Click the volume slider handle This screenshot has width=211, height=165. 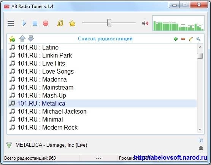tap(109, 22)
